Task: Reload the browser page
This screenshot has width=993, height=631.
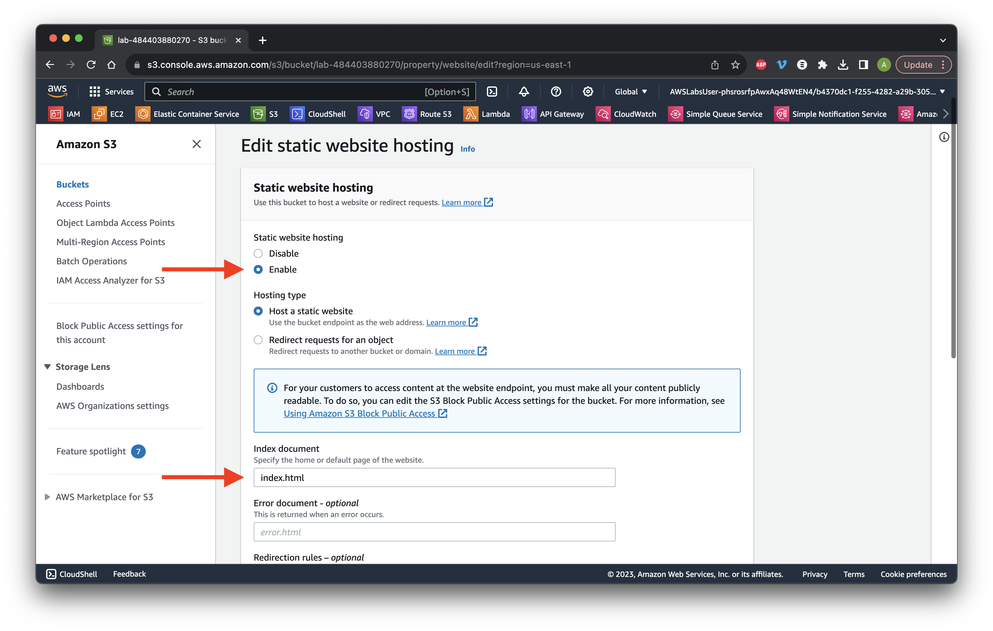Action: [91, 65]
